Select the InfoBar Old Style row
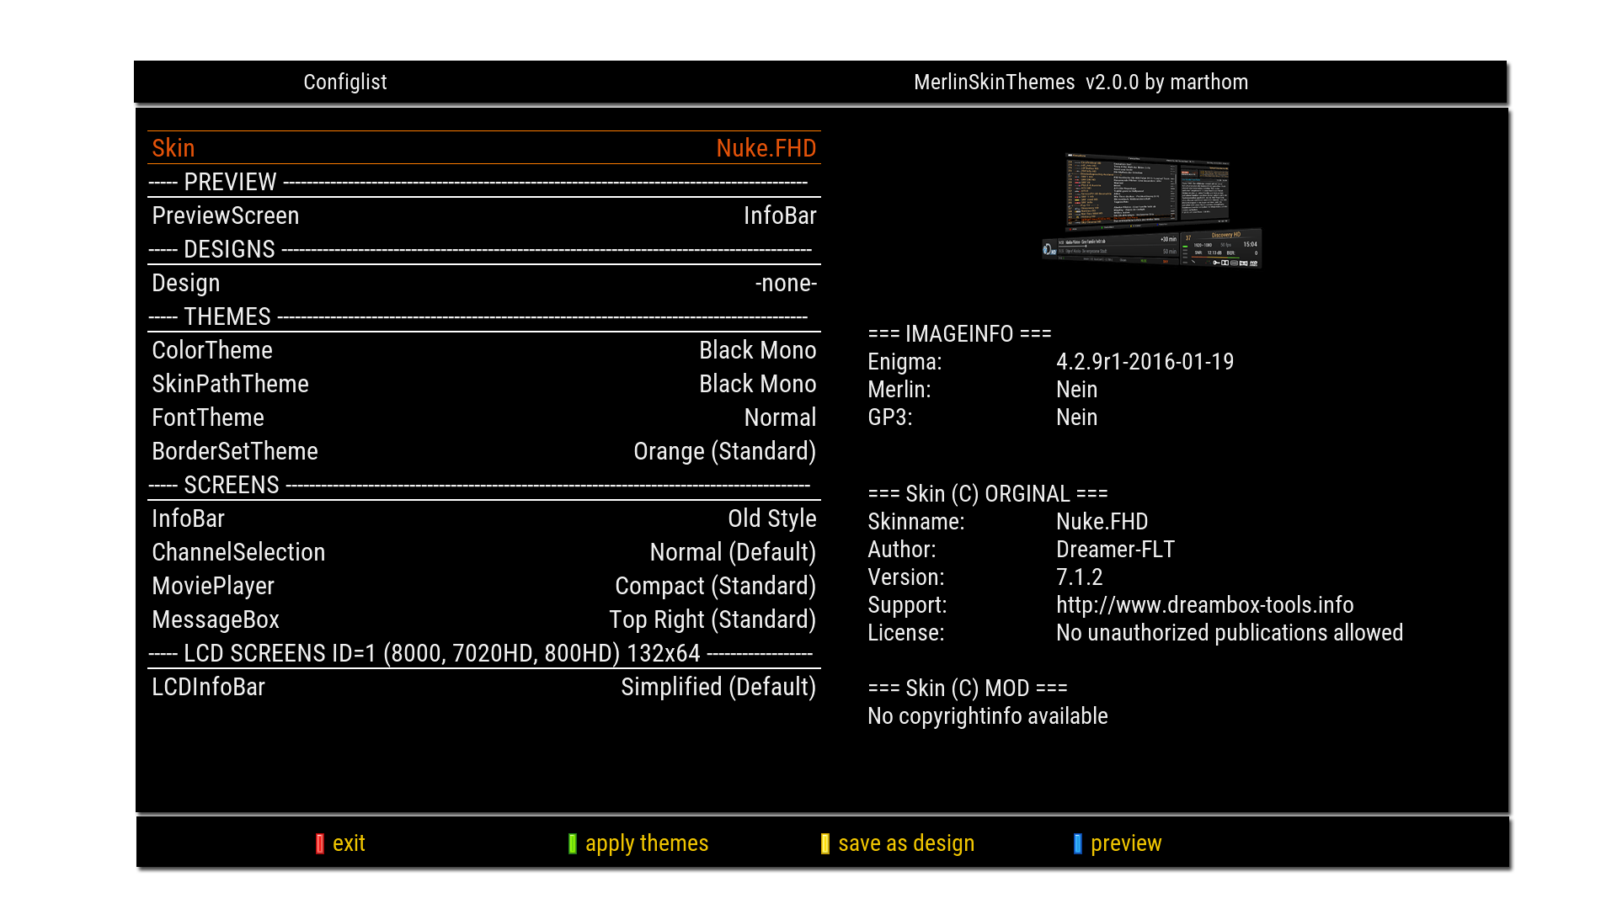The image size is (1617, 909). point(484,518)
